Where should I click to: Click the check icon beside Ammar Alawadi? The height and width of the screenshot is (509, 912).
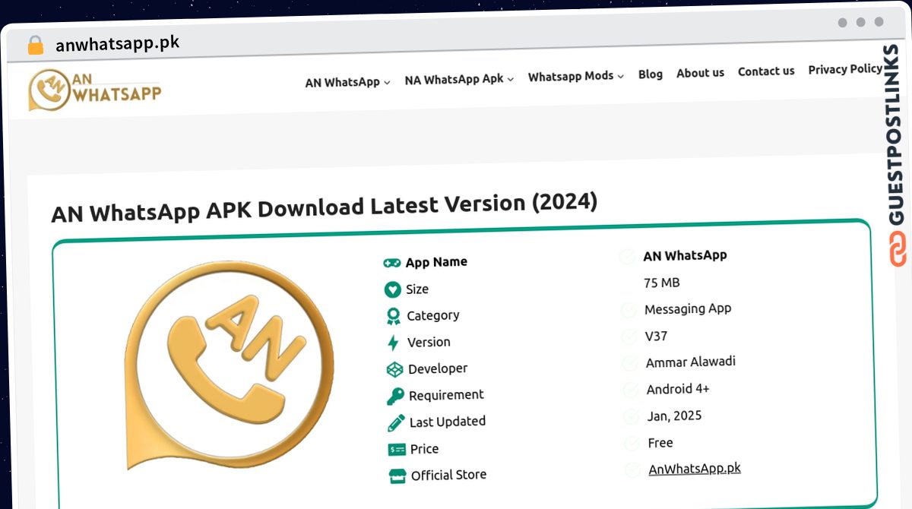pyautogui.click(x=631, y=365)
